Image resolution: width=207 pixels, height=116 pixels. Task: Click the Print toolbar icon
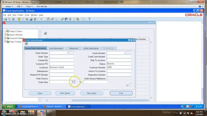tap(31, 19)
